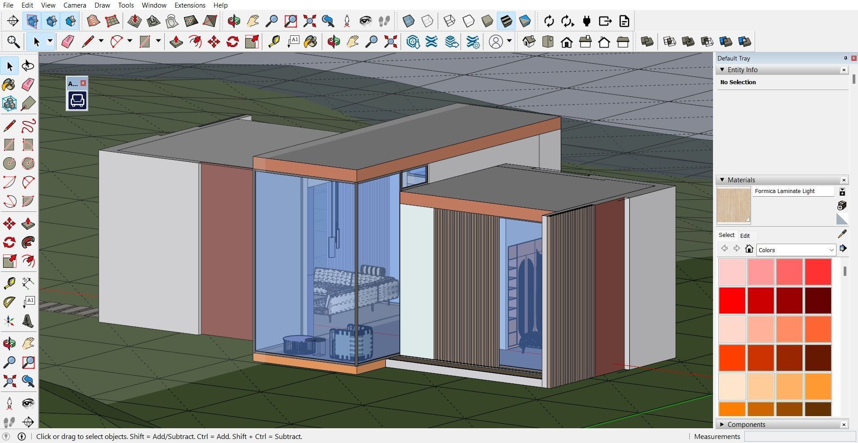This screenshot has height=443, width=858.
Task: Switch to Materials Edit tab
Action: pyautogui.click(x=745, y=236)
